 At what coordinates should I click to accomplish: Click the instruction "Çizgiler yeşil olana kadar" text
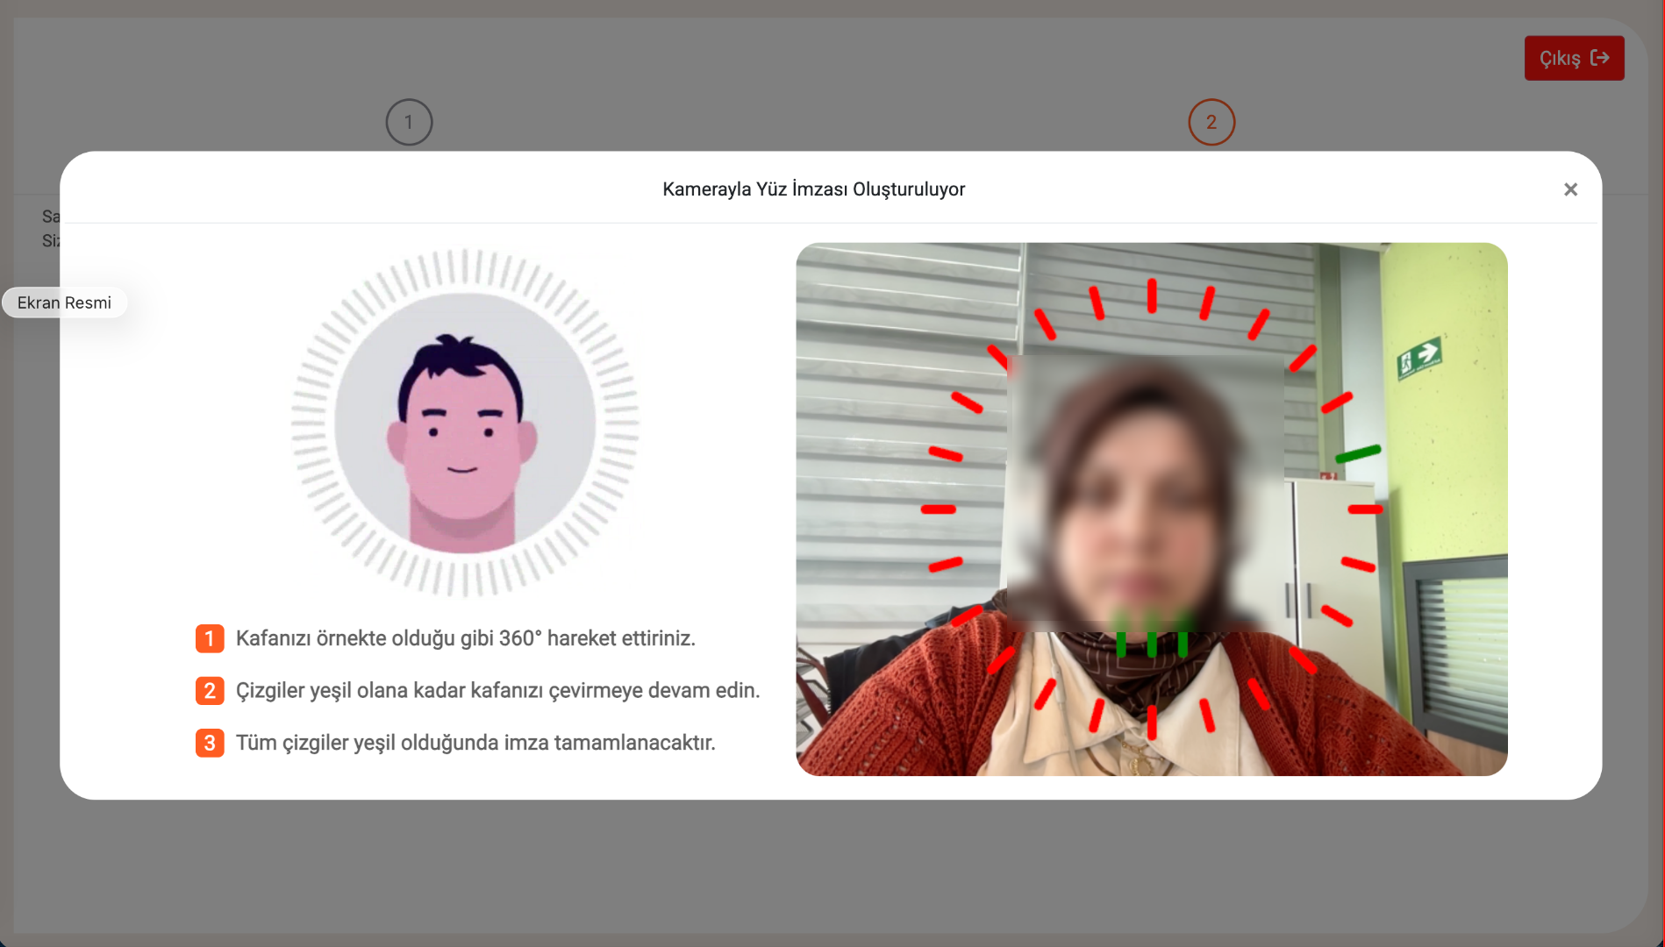click(x=497, y=691)
